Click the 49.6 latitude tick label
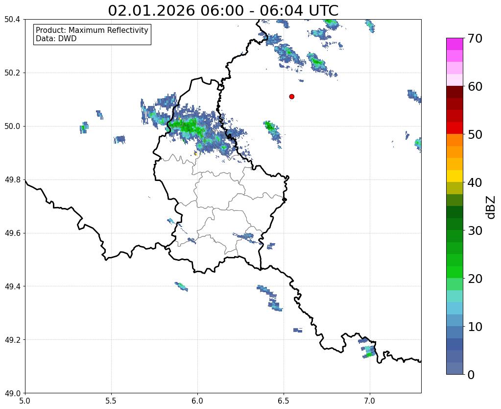Image resolution: width=501 pixels, height=409 pixels. [12, 233]
